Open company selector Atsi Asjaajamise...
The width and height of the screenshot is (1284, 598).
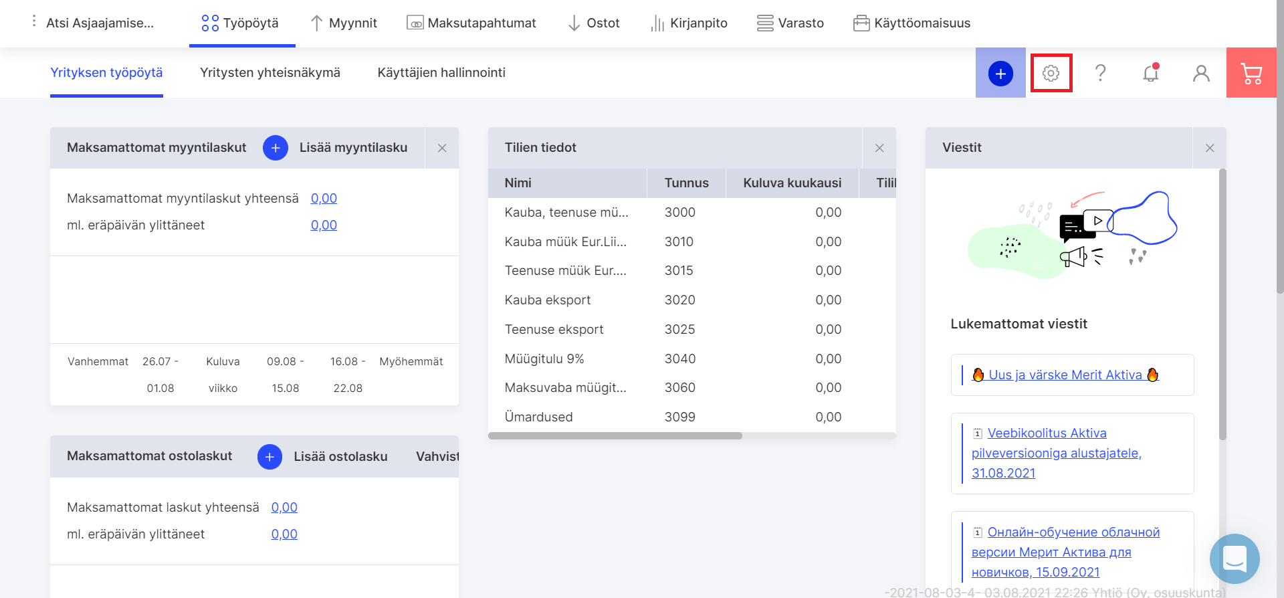tap(100, 23)
